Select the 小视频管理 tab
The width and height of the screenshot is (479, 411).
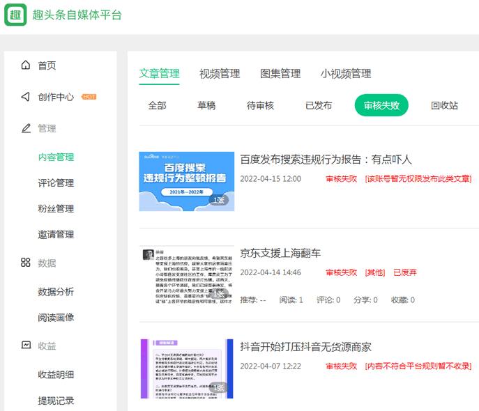(x=346, y=74)
